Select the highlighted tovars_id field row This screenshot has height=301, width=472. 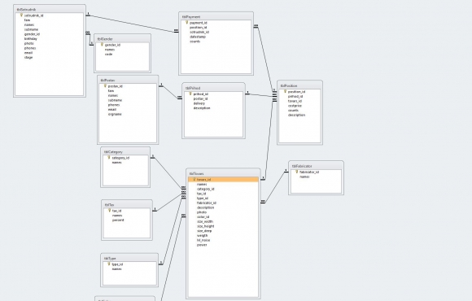point(223,180)
